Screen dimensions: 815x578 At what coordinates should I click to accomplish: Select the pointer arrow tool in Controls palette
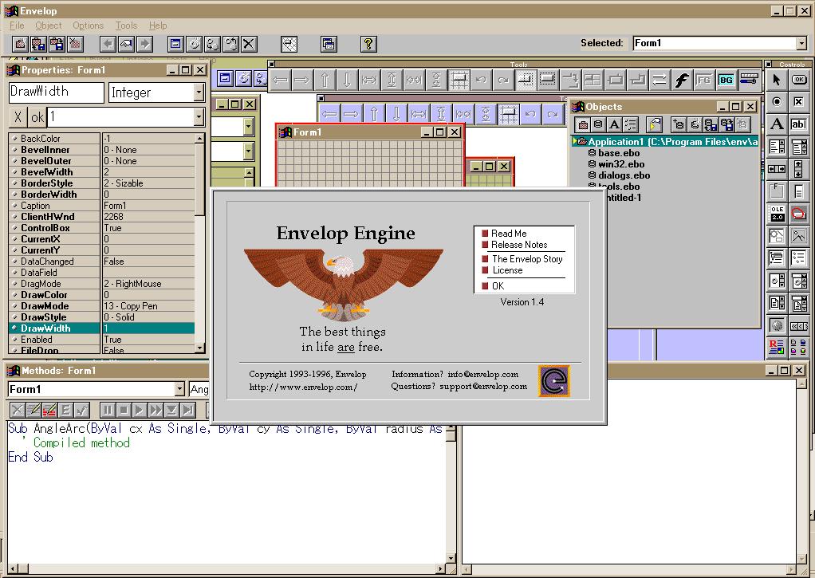pyautogui.click(x=777, y=80)
